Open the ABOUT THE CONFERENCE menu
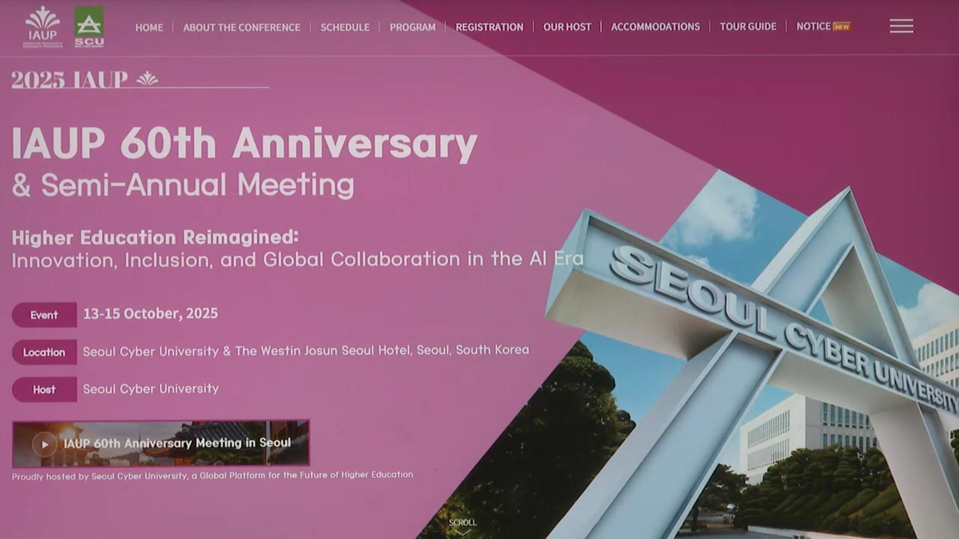Viewport: 959px width, 539px height. (242, 27)
